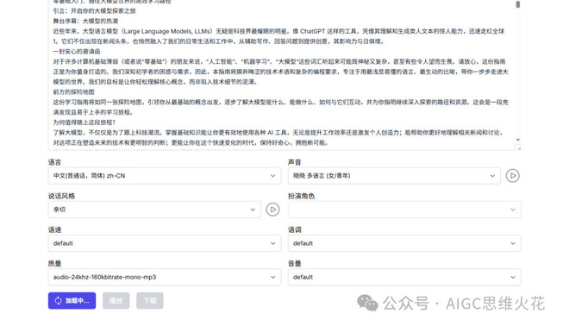Click the textarea resize handle in the corner
Image resolution: width=563 pixels, height=326 pixels.
(x=518, y=147)
